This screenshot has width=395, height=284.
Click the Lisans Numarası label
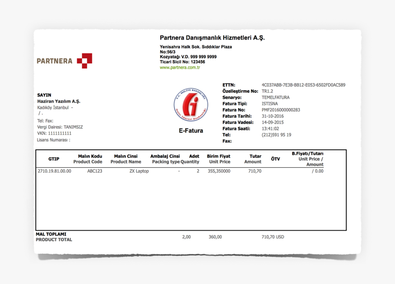(x=53, y=140)
